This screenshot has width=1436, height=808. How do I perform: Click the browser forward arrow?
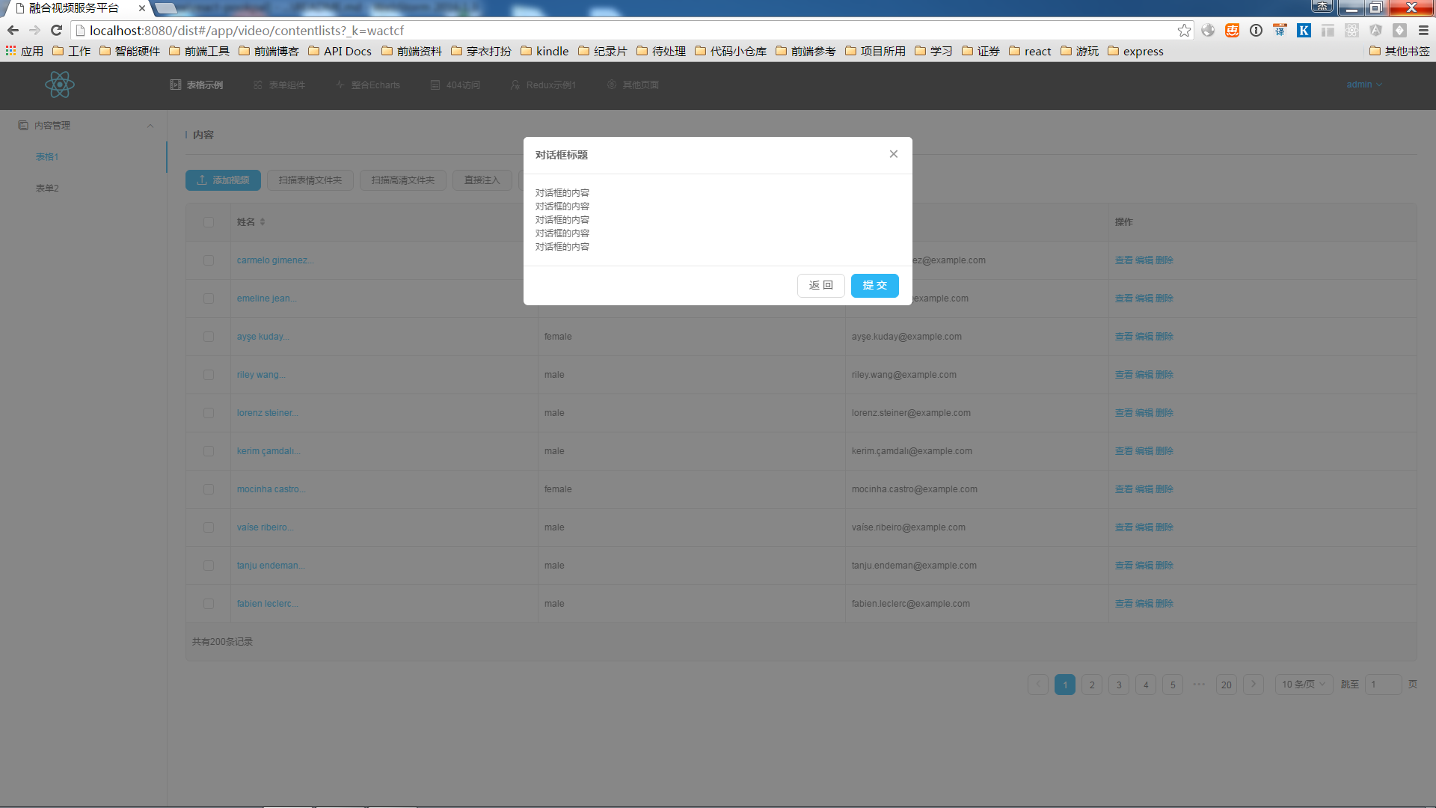tap(34, 31)
